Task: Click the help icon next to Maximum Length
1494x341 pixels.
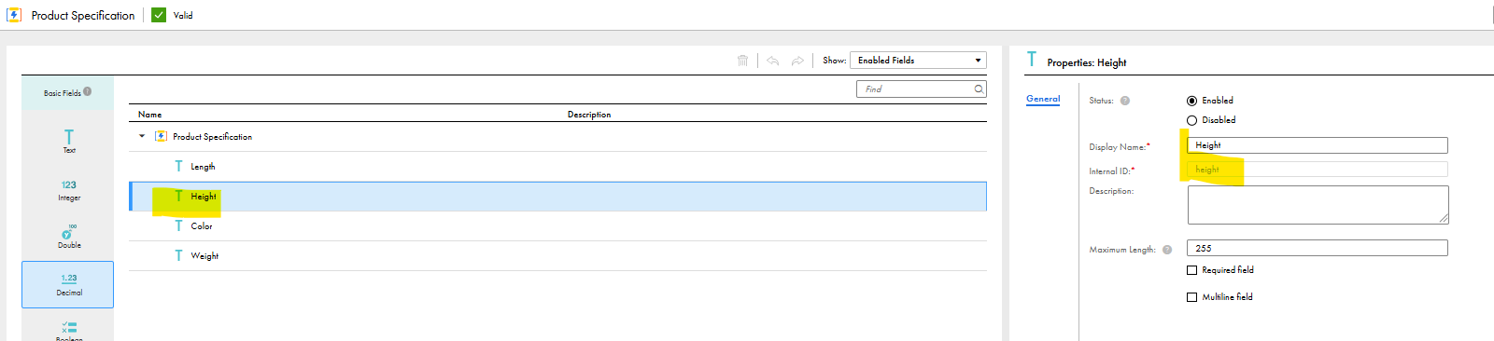Action: 1167,250
